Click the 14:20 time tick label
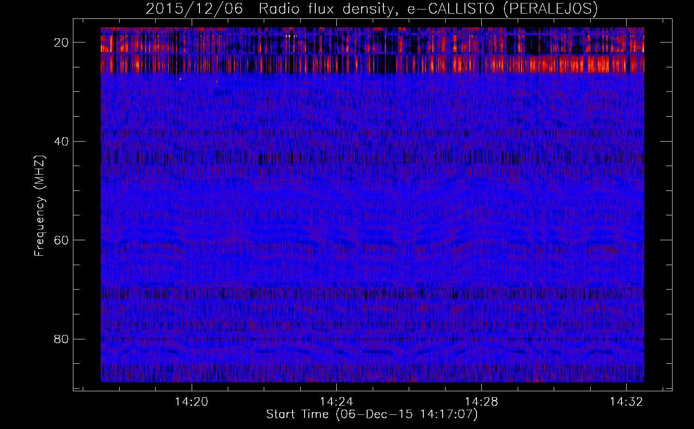The height and width of the screenshot is (429, 694). click(x=191, y=402)
